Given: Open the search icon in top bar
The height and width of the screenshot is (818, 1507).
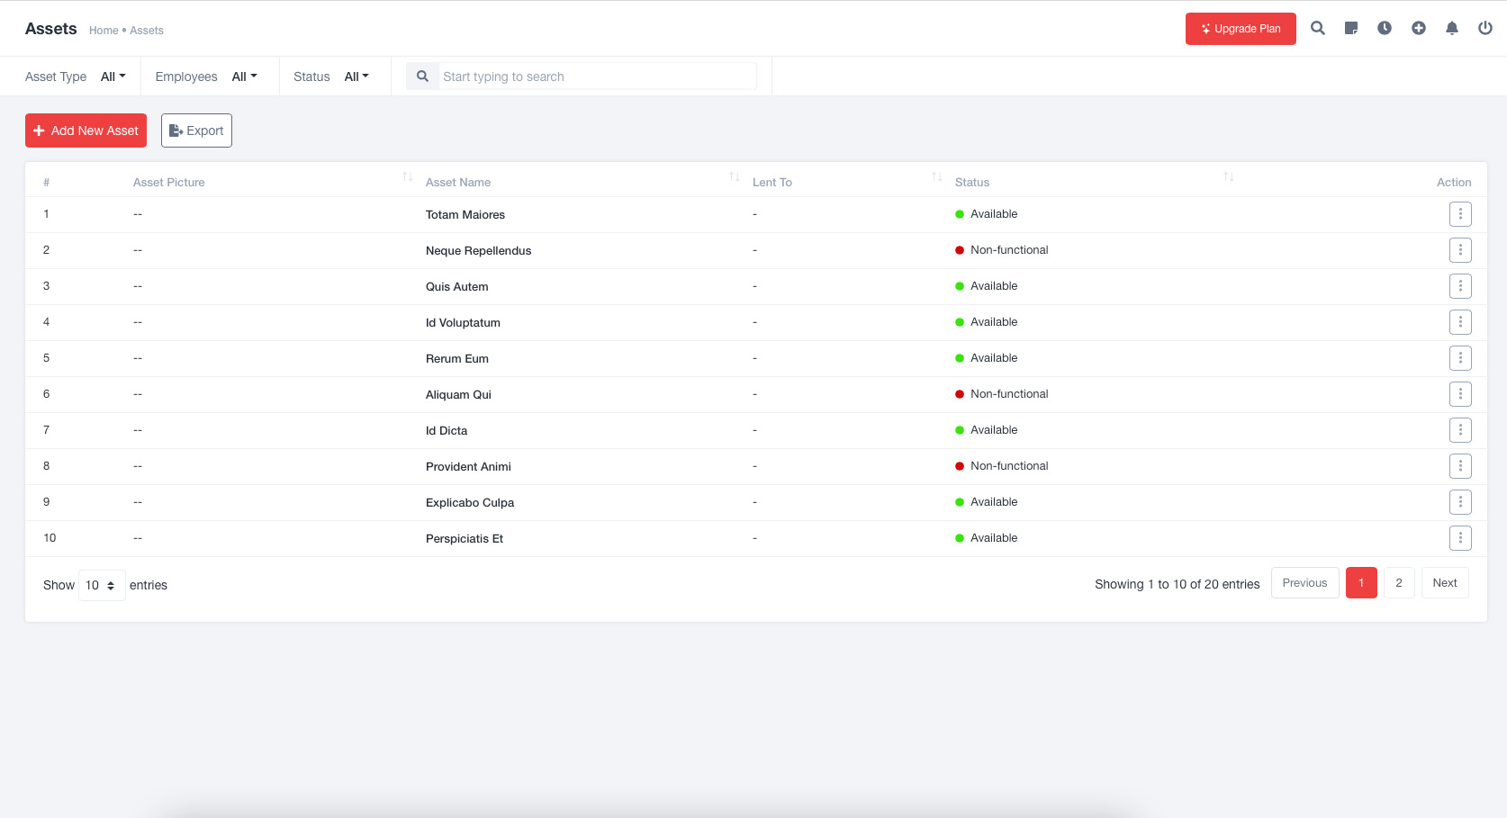Looking at the screenshot, I should point(1318,28).
